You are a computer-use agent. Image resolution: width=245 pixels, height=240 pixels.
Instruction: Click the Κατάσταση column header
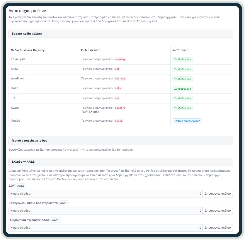pos(181,50)
